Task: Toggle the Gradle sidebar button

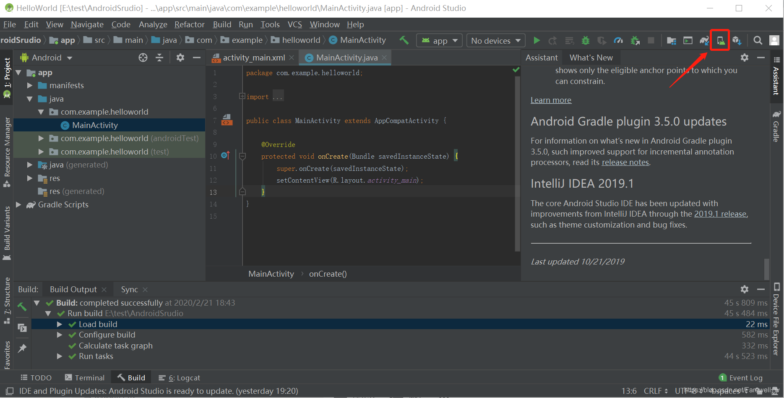Action: pyautogui.click(x=776, y=126)
